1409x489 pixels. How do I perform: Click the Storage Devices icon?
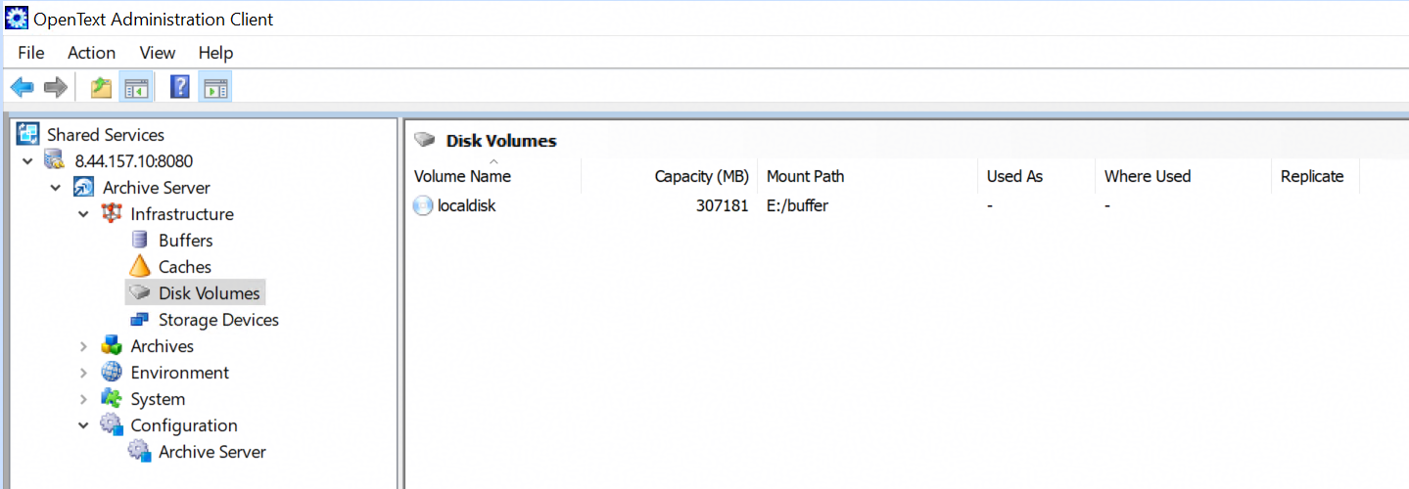140,319
